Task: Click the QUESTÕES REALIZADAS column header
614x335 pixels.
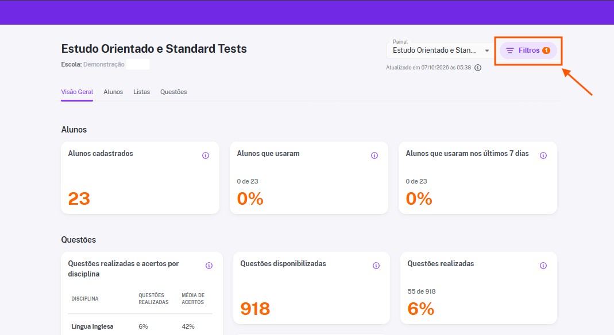Action: [x=153, y=299]
